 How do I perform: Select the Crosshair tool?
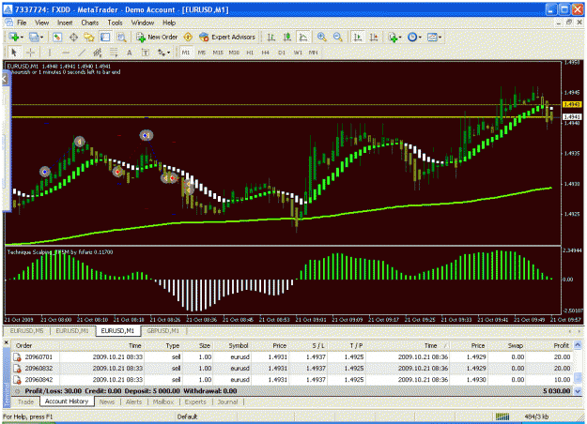pos(30,53)
